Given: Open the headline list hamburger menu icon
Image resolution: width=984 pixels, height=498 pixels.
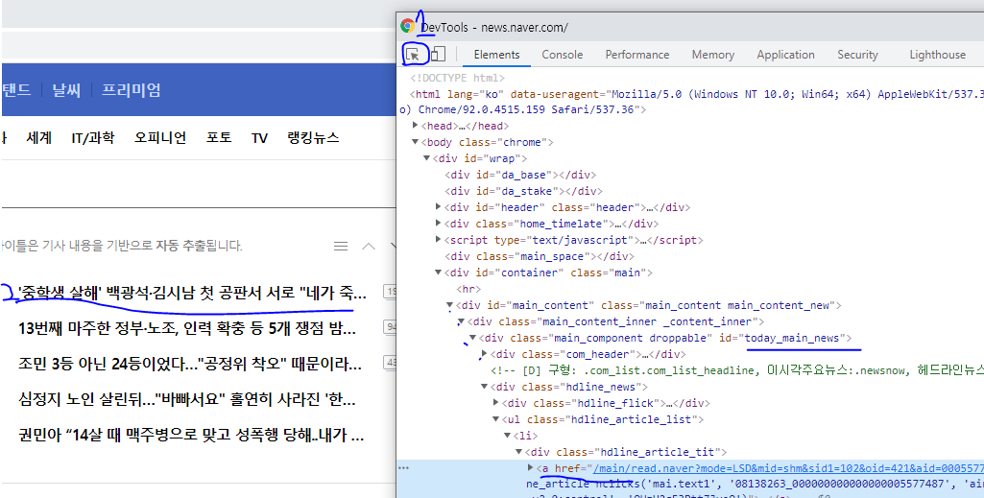Looking at the screenshot, I should pos(341,246).
